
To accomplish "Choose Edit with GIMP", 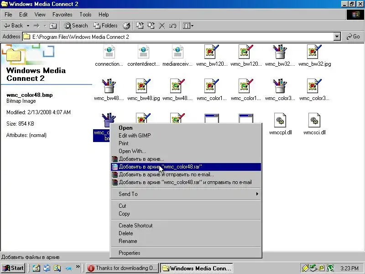I will [x=186, y=136].
